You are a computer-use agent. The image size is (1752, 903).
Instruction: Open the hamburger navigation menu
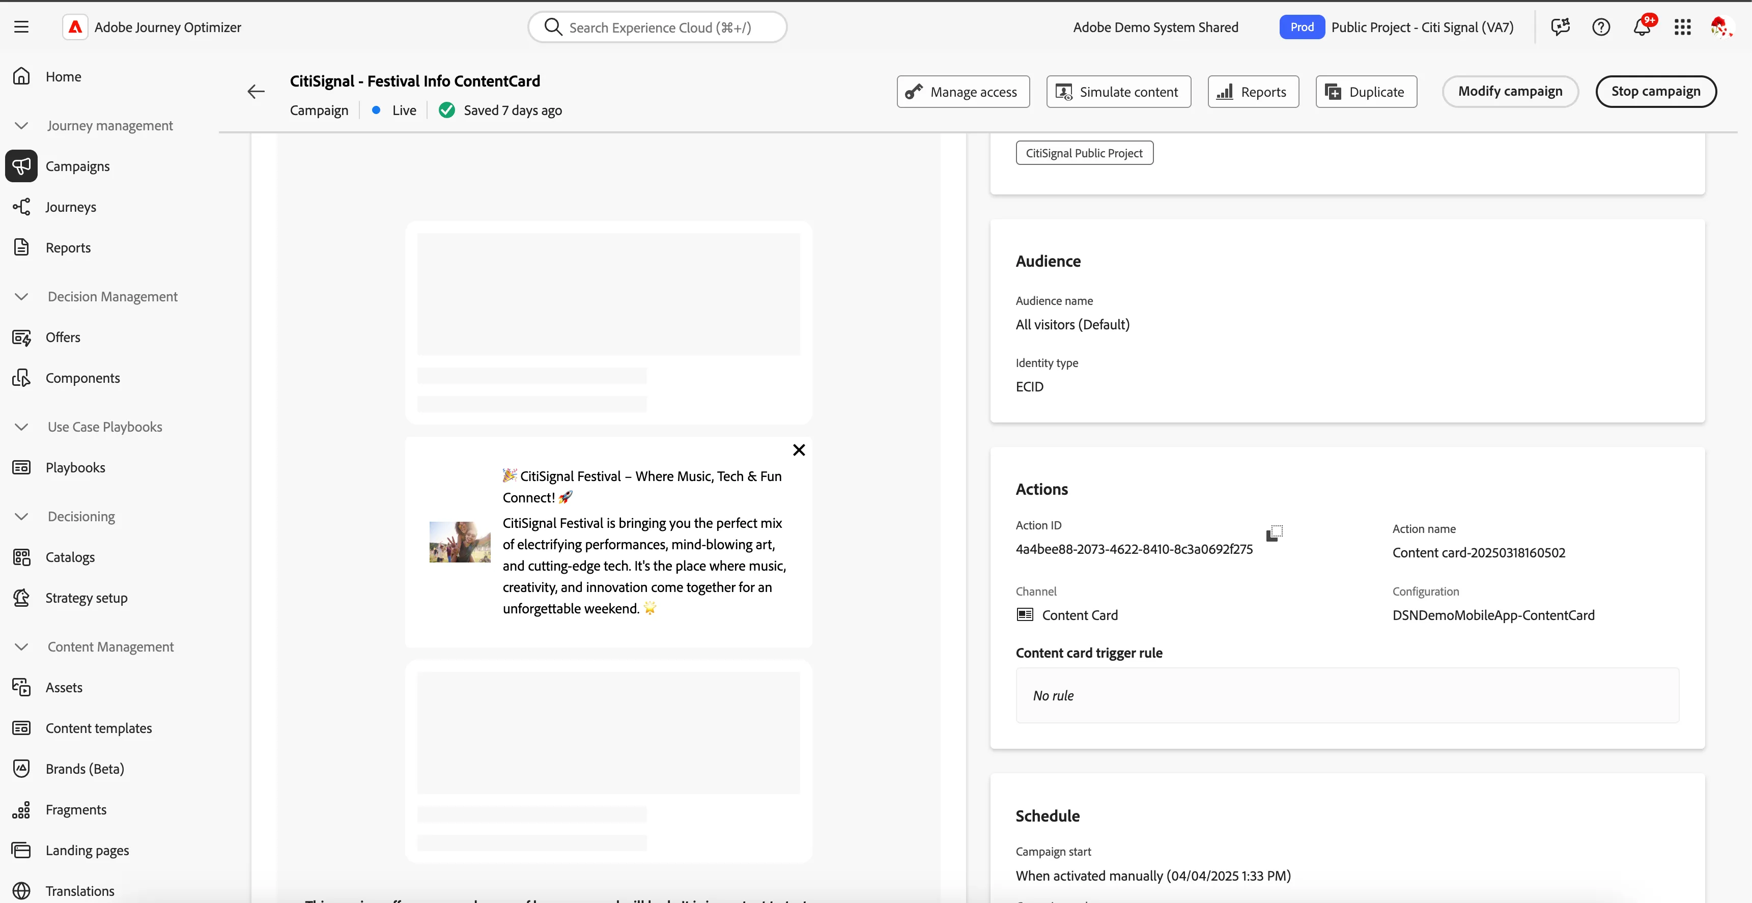pos(21,27)
